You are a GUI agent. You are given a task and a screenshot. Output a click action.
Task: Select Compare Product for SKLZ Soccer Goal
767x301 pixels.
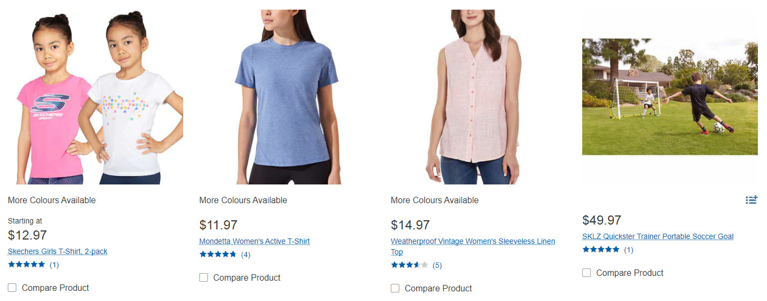586,273
